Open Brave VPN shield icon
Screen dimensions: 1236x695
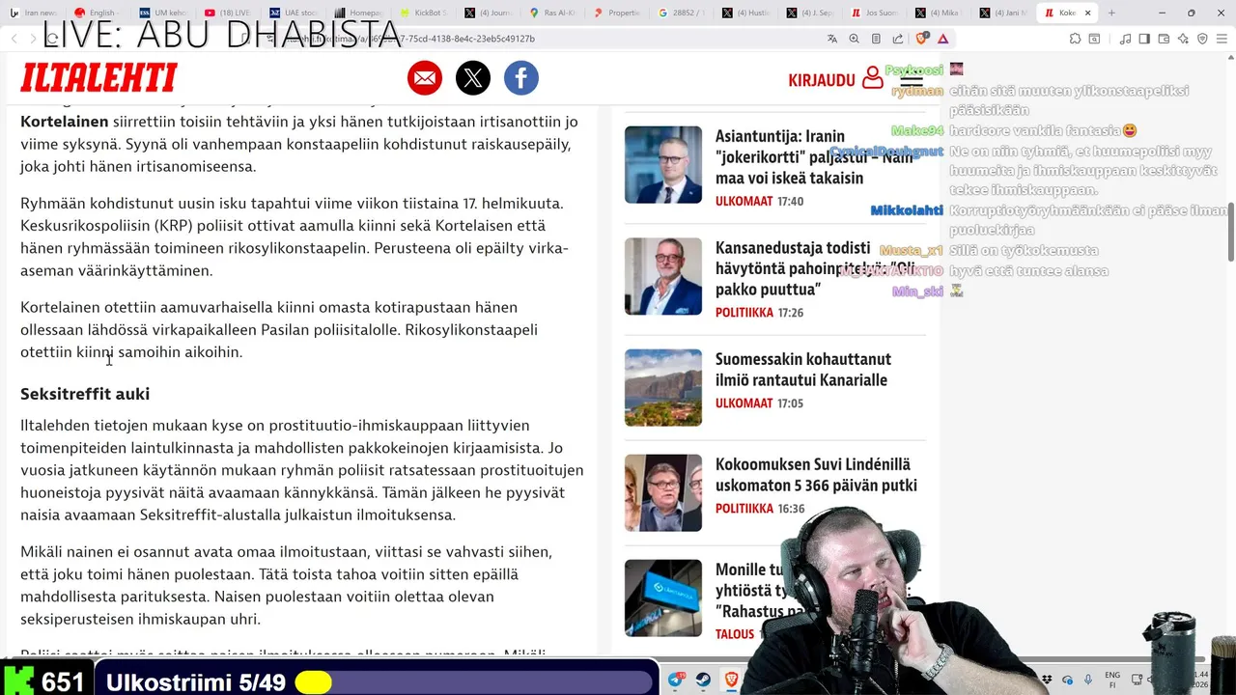tap(1202, 39)
